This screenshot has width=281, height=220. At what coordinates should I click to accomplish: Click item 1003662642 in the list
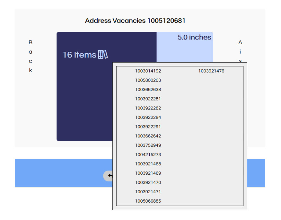[x=148, y=136]
